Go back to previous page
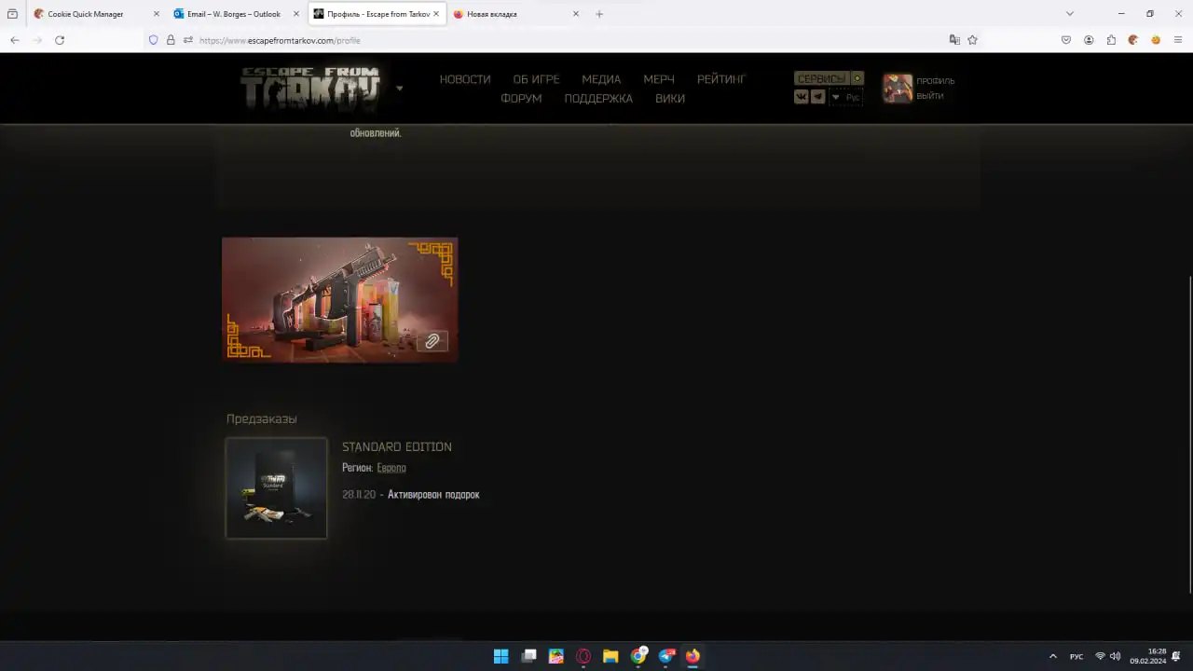 (x=14, y=40)
